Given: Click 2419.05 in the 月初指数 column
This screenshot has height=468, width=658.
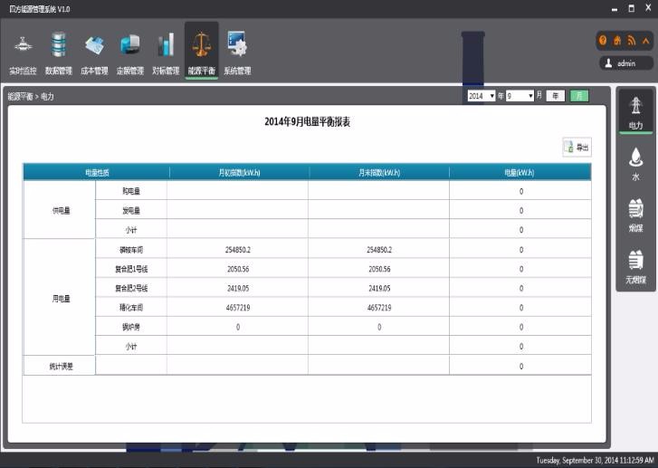Looking at the screenshot, I should click(238, 289).
